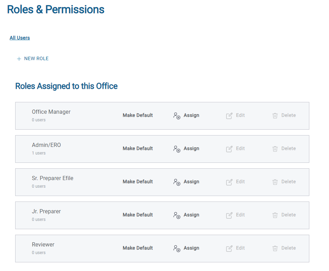Click the assign-user icon for Reviewer

(x=177, y=249)
